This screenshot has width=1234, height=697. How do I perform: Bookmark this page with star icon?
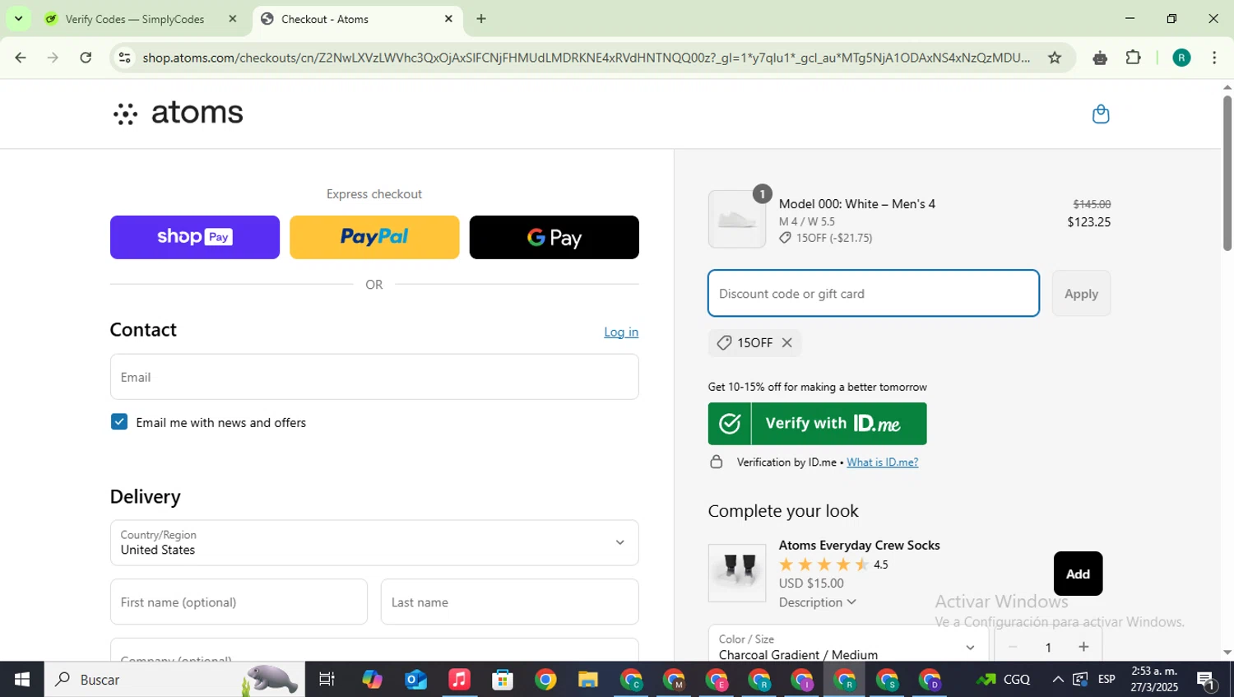[x=1055, y=58]
